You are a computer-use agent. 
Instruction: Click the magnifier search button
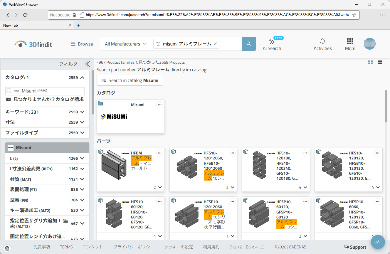click(x=248, y=44)
